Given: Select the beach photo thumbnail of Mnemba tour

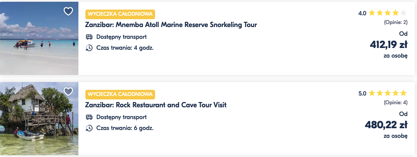Looking at the screenshot, I should (x=39, y=38).
